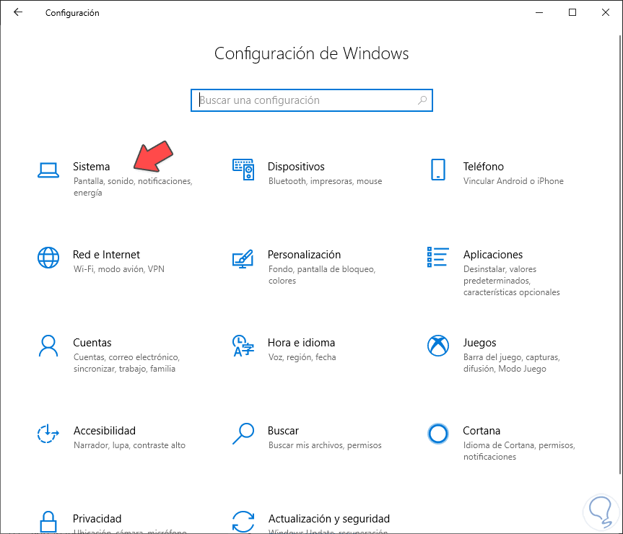Select the Hora e idioma icon

pos(243,345)
